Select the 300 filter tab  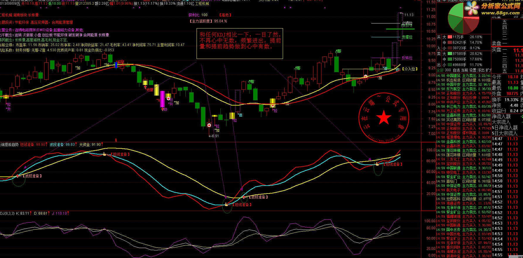point(448,70)
